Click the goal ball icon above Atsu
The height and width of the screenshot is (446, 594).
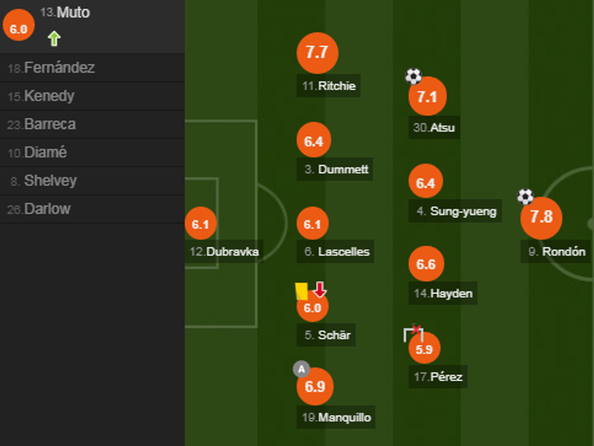(x=413, y=76)
